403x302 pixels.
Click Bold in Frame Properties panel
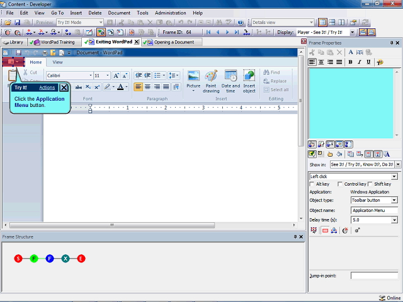pyautogui.click(x=350, y=62)
